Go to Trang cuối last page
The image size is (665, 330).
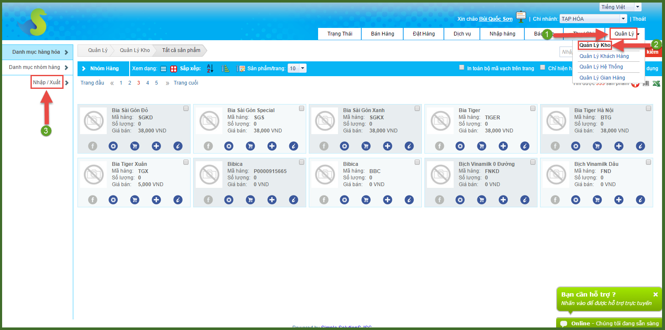186,83
